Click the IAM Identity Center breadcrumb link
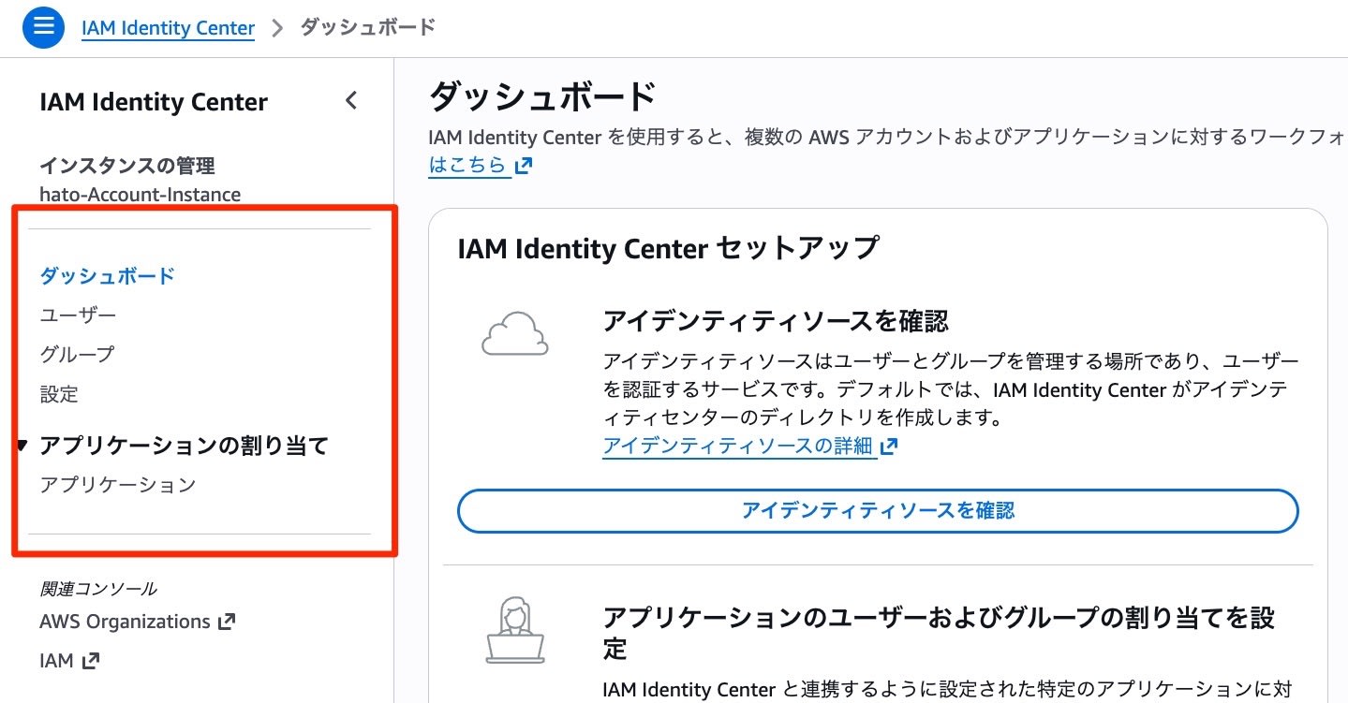 169,27
